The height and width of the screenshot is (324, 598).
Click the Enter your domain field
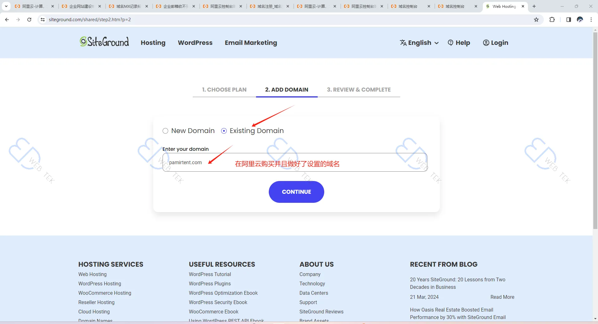295,162
